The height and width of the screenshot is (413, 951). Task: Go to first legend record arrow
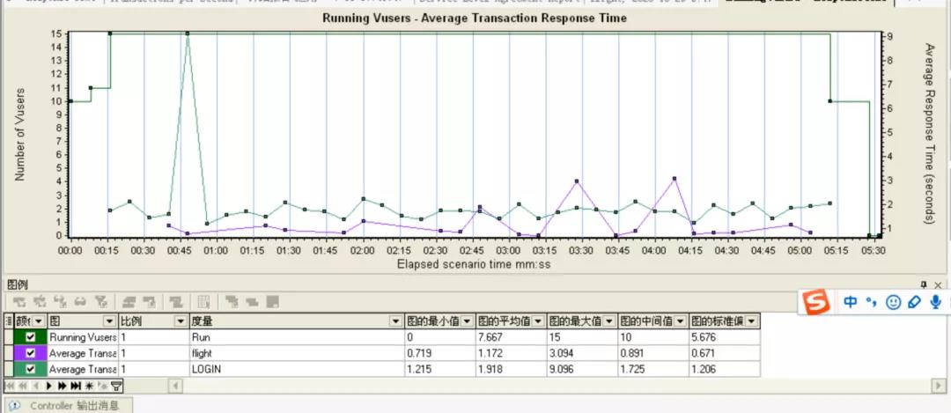tap(11, 386)
